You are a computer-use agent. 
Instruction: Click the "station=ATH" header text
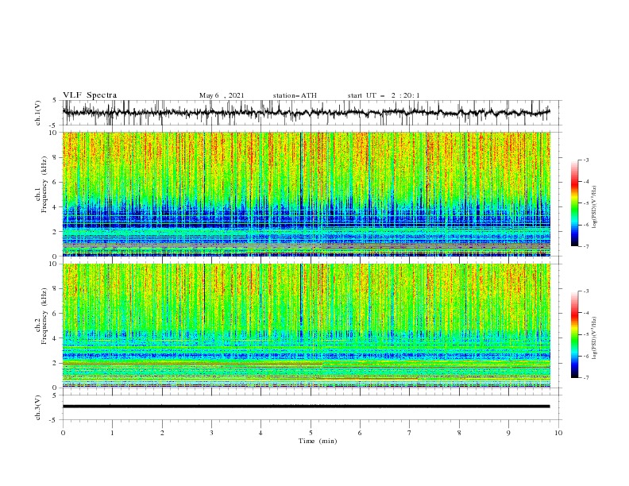295,95
